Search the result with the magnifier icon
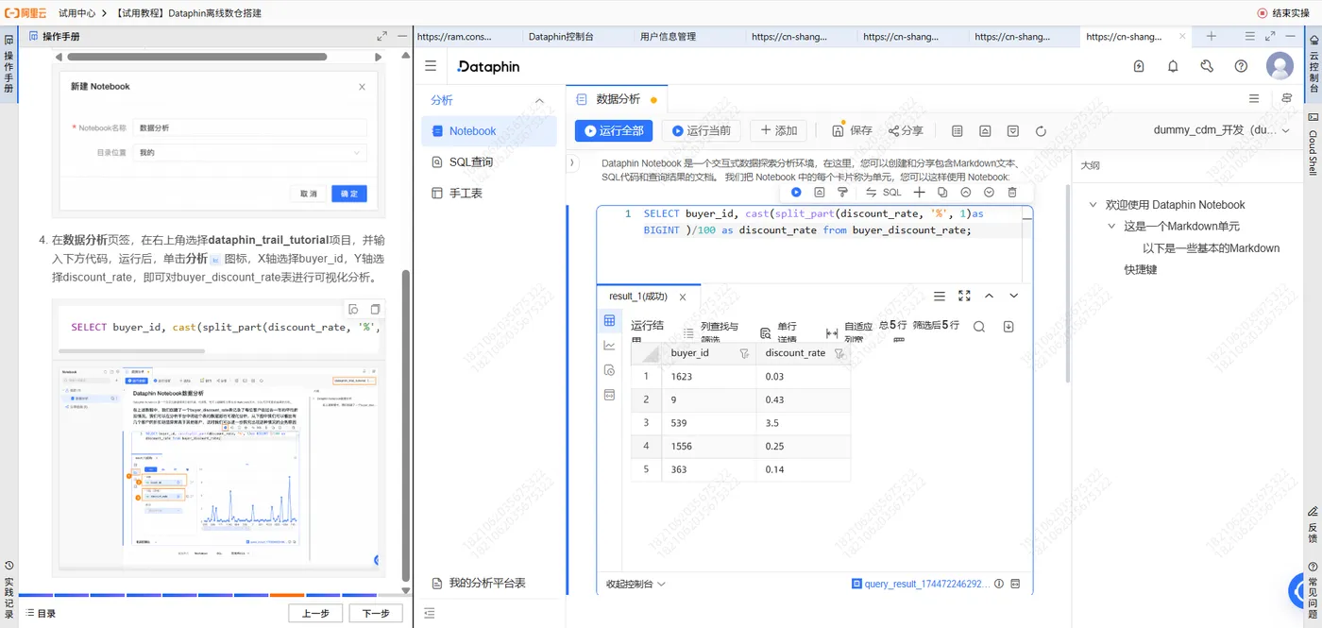The width and height of the screenshot is (1322, 628). pyautogui.click(x=979, y=327)
